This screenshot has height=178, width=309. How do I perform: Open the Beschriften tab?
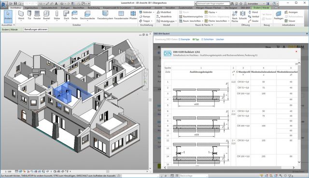tap(78, 8)
